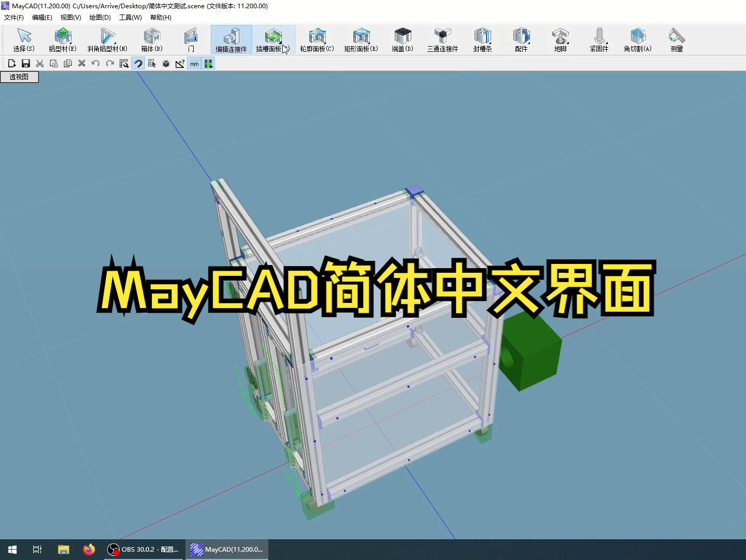The height and width of the screenshot is (560, 746).
Task: Activate the 编辑连接件 edit connector tool
Action: (x=231, y=40)
